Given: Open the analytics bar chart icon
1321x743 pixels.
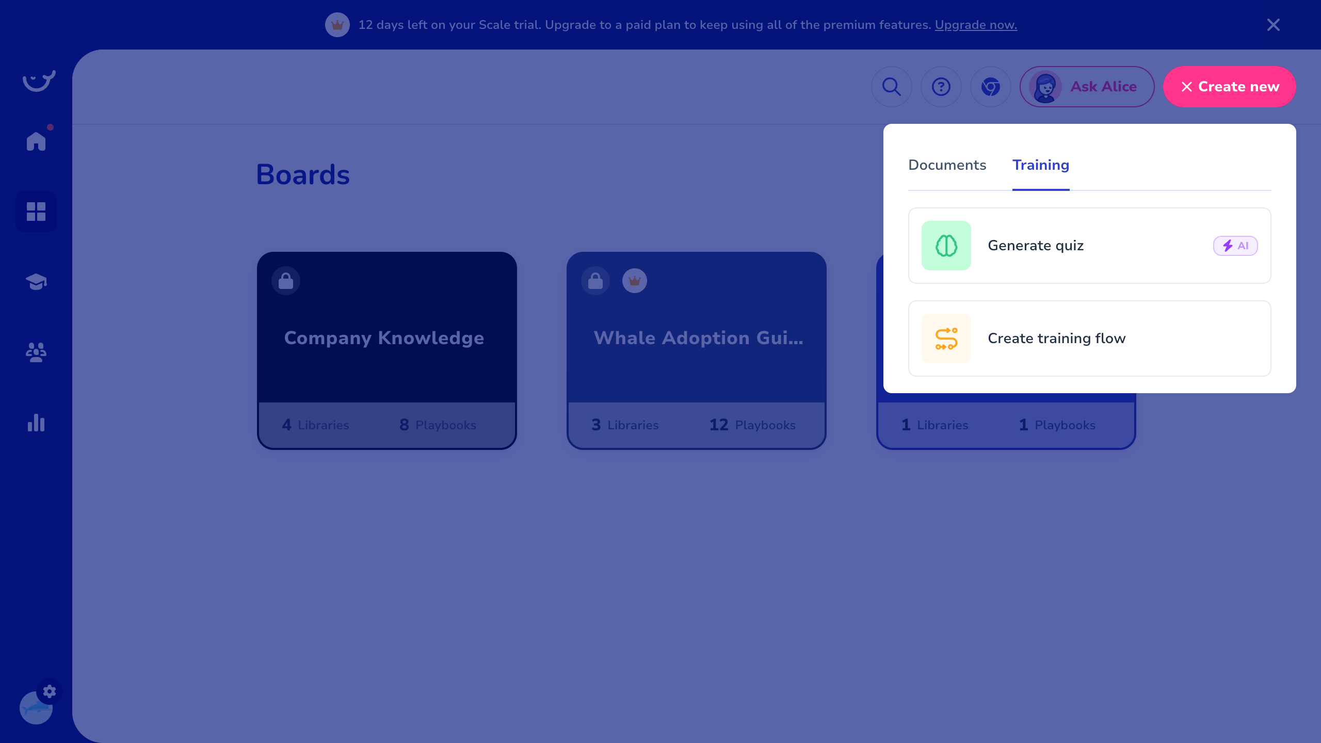Looking at the screenshot, I should point(36,423).
